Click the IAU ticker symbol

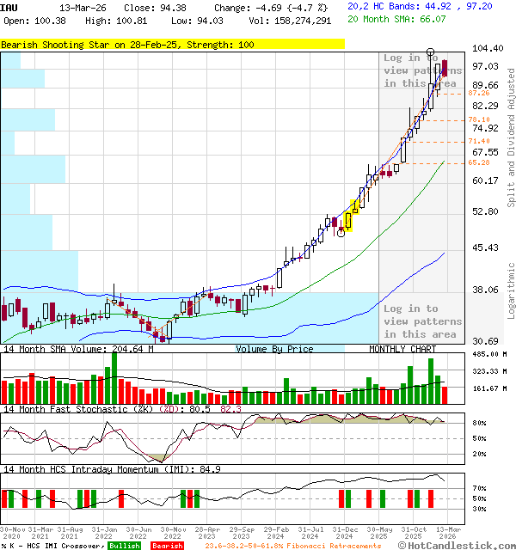[x=9, y=7]
